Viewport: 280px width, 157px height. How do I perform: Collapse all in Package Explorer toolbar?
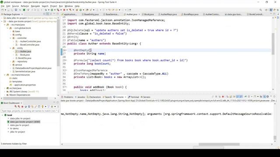click(44, 14)
